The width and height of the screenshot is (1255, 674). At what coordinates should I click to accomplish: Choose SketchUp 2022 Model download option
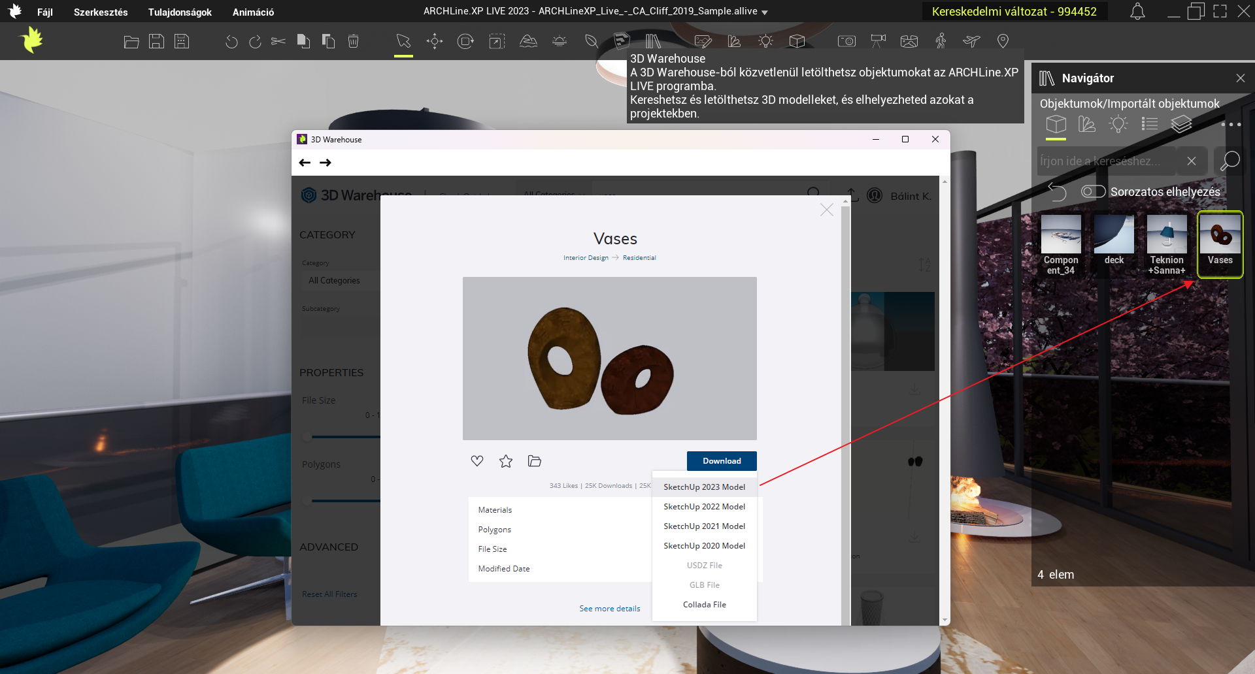pyautogui.click(x=704, y=507)
